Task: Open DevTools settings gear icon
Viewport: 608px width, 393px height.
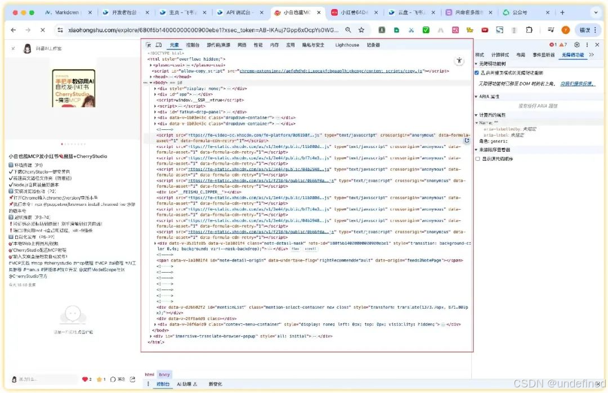Action: [x=577, y=44]
